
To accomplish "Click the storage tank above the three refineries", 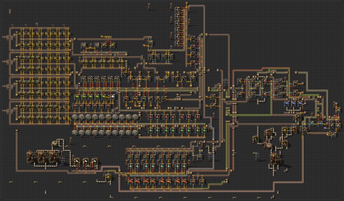I will tap(55, 144).
